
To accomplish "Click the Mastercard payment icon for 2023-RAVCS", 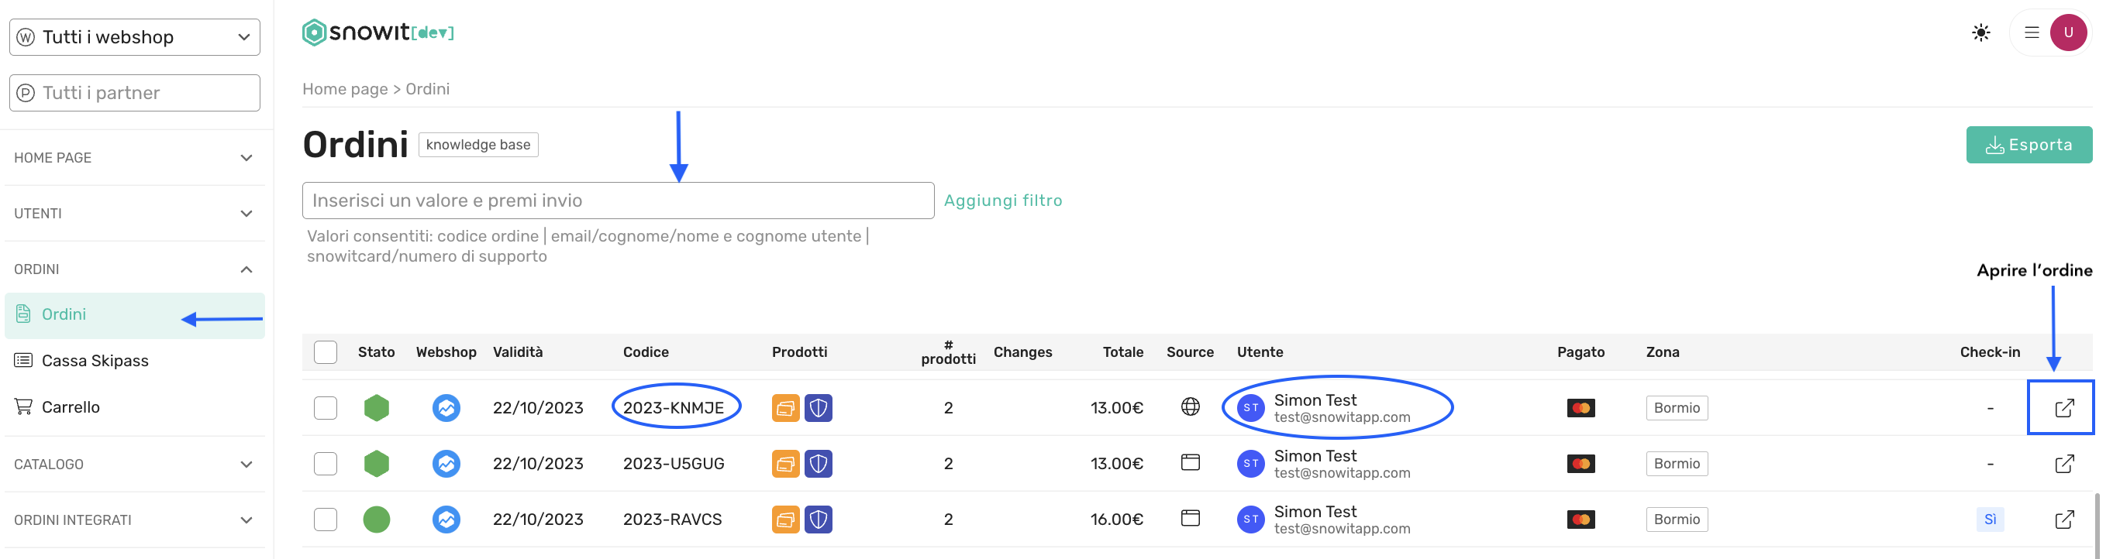I will click(1580, 519).
